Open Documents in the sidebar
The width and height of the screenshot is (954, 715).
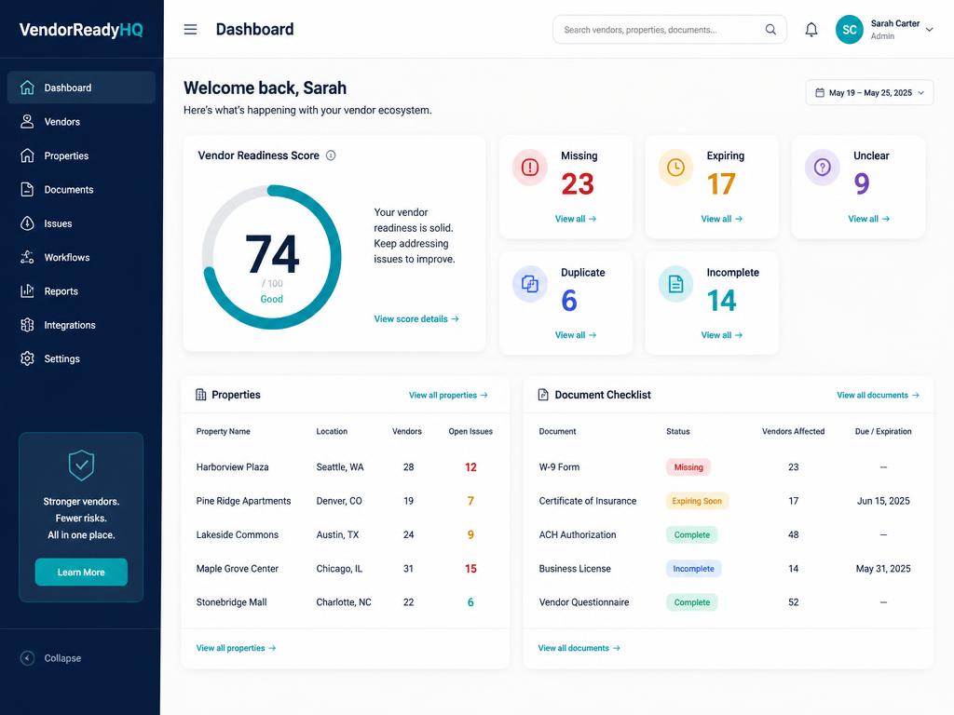tap(81, 189)
